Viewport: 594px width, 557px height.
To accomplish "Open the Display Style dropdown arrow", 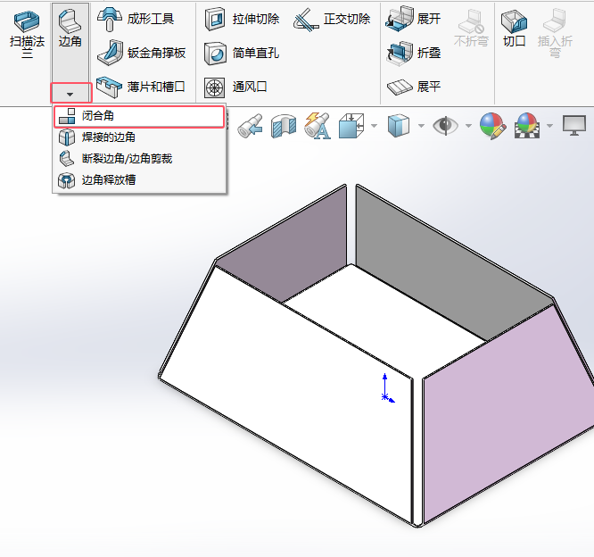I will click(x=421, y=126).
